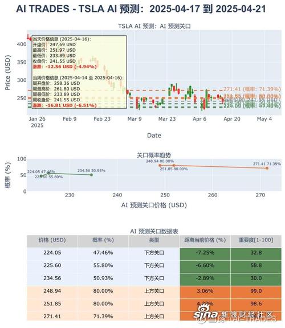This screenshot has height=328, width=285.
Task: Click the 300 tick on the price axis
Action: (22, 80)
